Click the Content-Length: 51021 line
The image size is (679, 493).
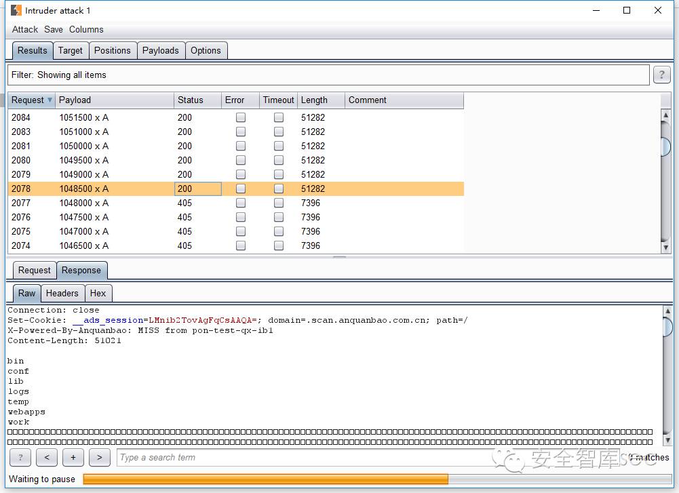[x=64, y=340]
